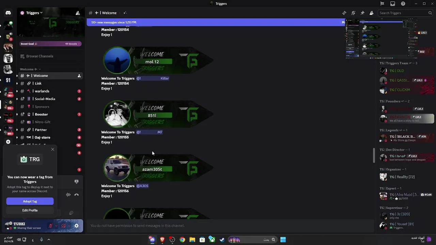Select the Welcome channel
The height and width of the screenshot is (245, 436).
tap(50, 76)
